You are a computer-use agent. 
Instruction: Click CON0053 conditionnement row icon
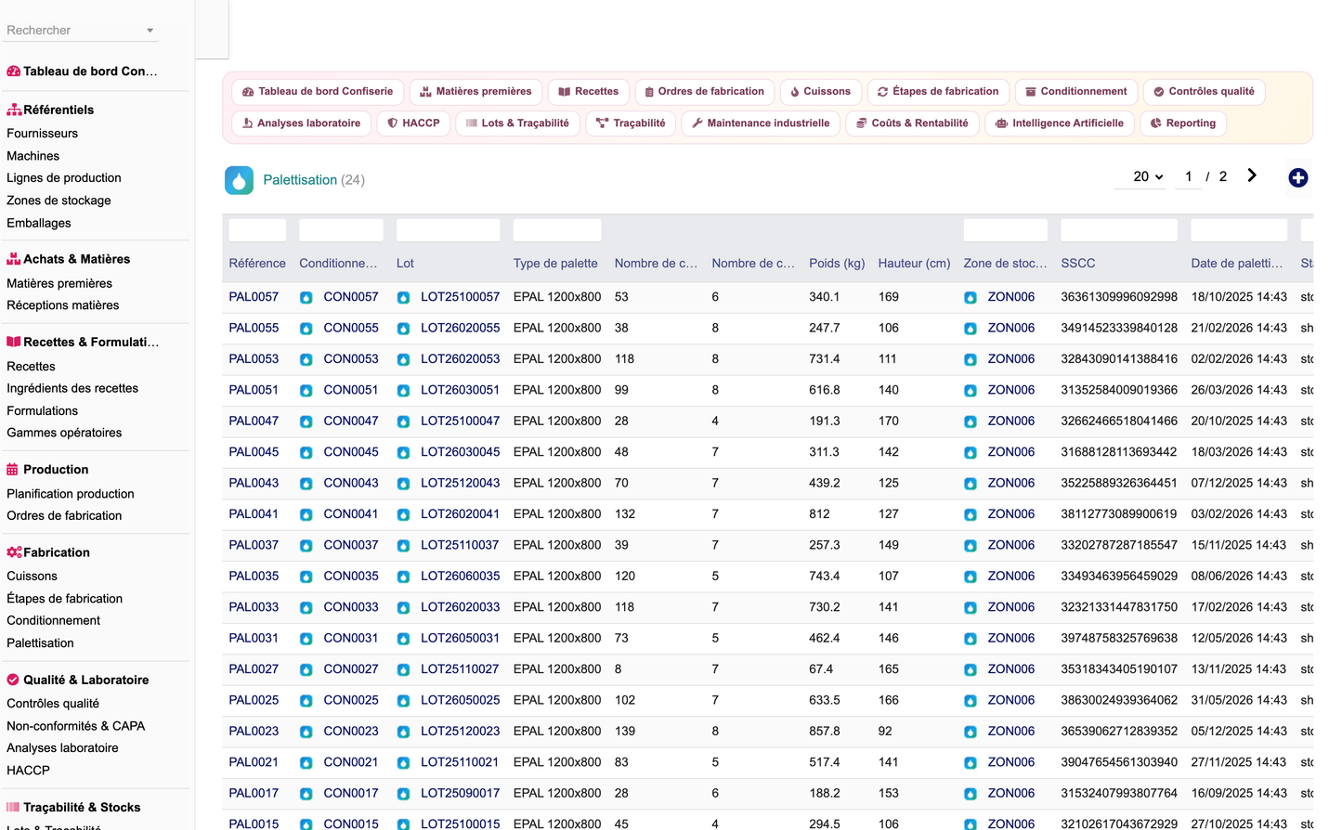pos(306,359)
